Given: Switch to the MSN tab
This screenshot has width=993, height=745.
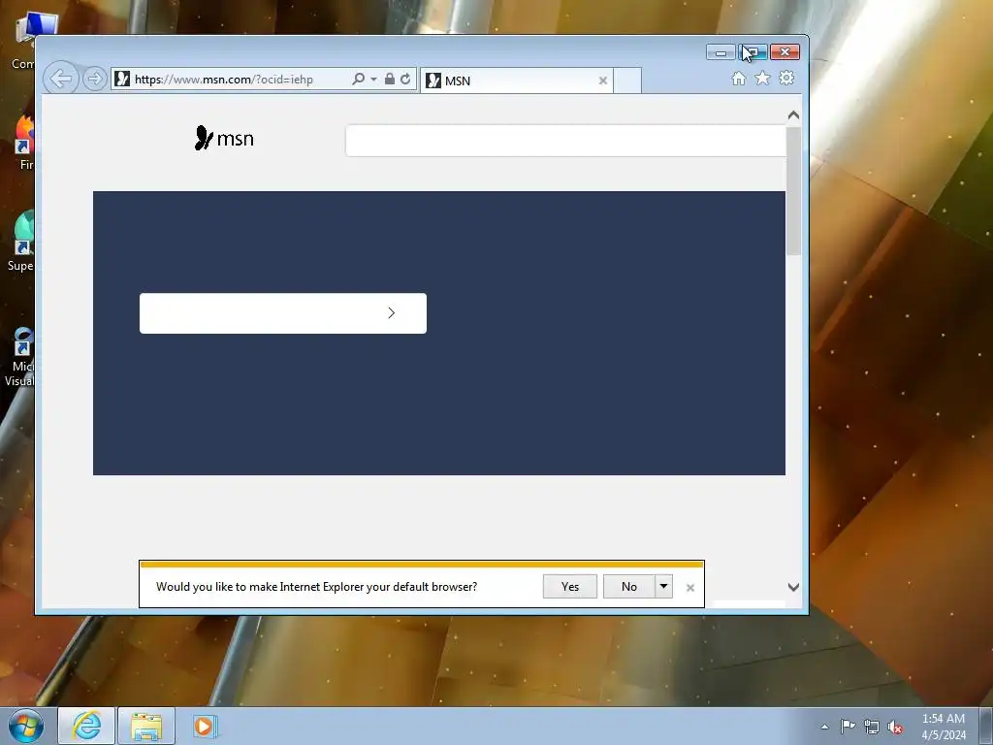Looking at the screenshot, I should tap(517, 81).
